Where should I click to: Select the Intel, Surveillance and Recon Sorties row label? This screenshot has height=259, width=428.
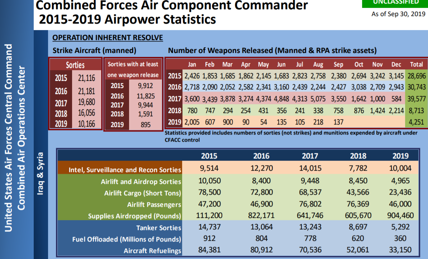(125, 170)
